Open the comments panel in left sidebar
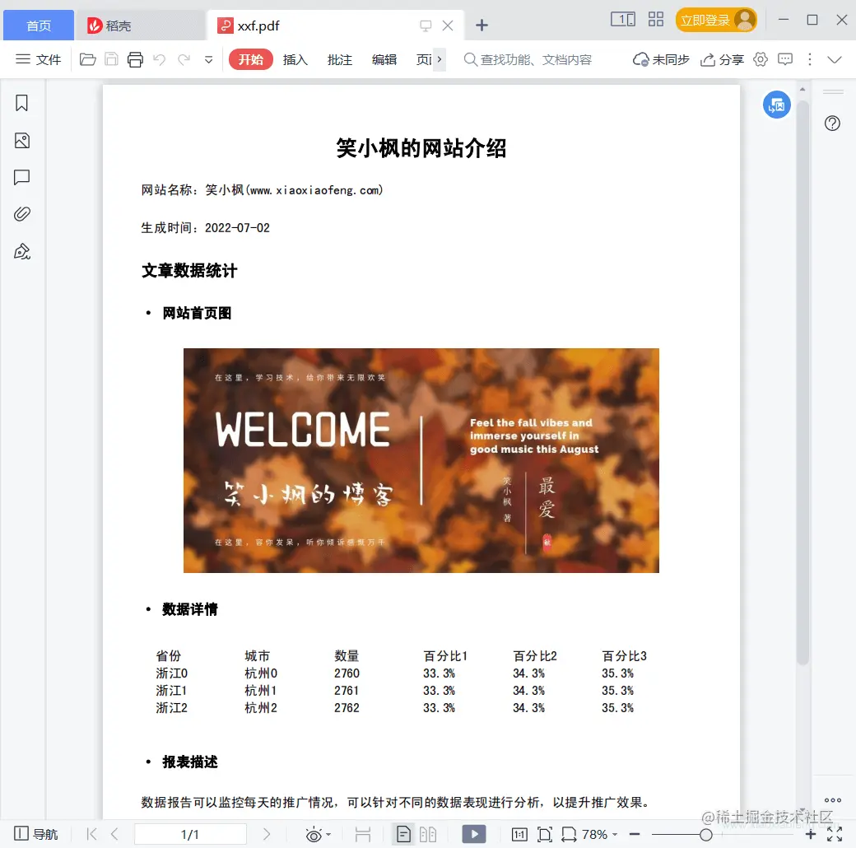Viewport: 856px width, 848px height. pos(22,177)
